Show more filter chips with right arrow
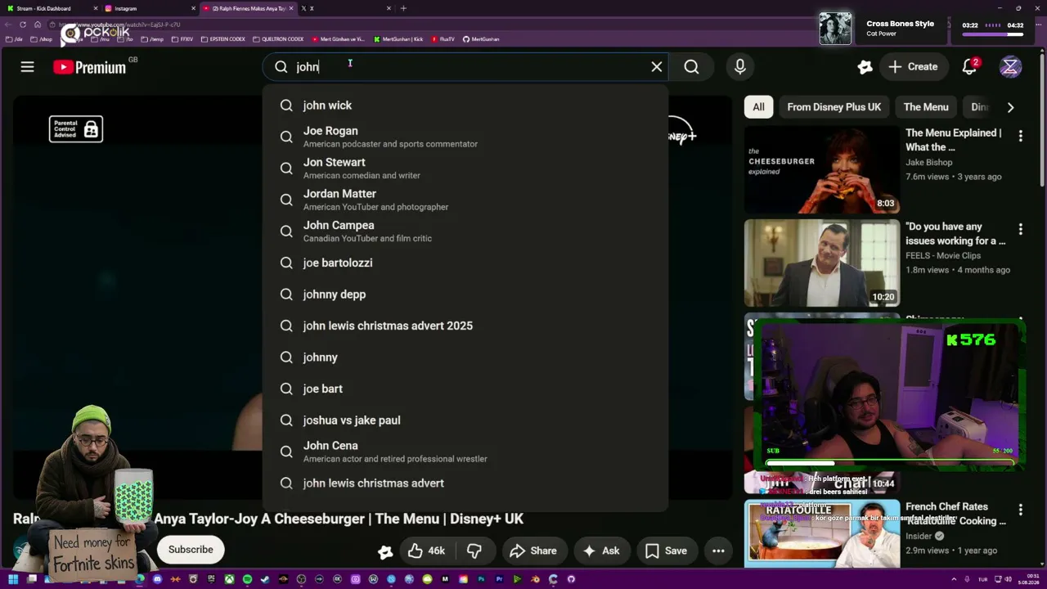1047x589 pixels. point(1010,107)
